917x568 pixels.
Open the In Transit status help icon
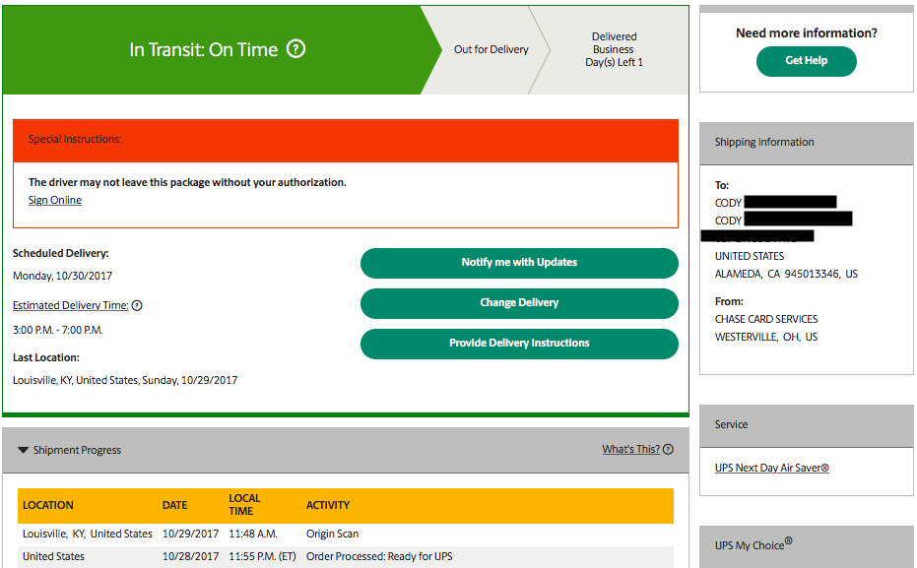(x=295, y=49)
